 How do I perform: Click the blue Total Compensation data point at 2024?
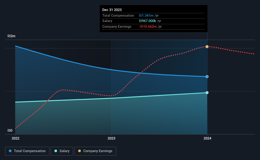[207, 77]
